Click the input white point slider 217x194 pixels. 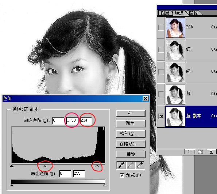tap(97, 166)
